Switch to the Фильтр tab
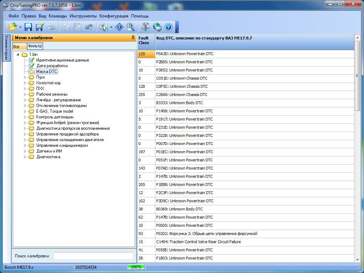Image resolution: width=364 pixels, height=273 pixels. 35,46
